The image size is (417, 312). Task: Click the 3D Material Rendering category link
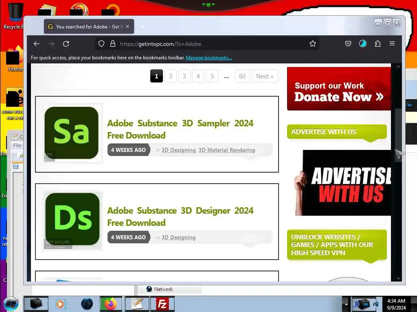(x=227, y=150)
